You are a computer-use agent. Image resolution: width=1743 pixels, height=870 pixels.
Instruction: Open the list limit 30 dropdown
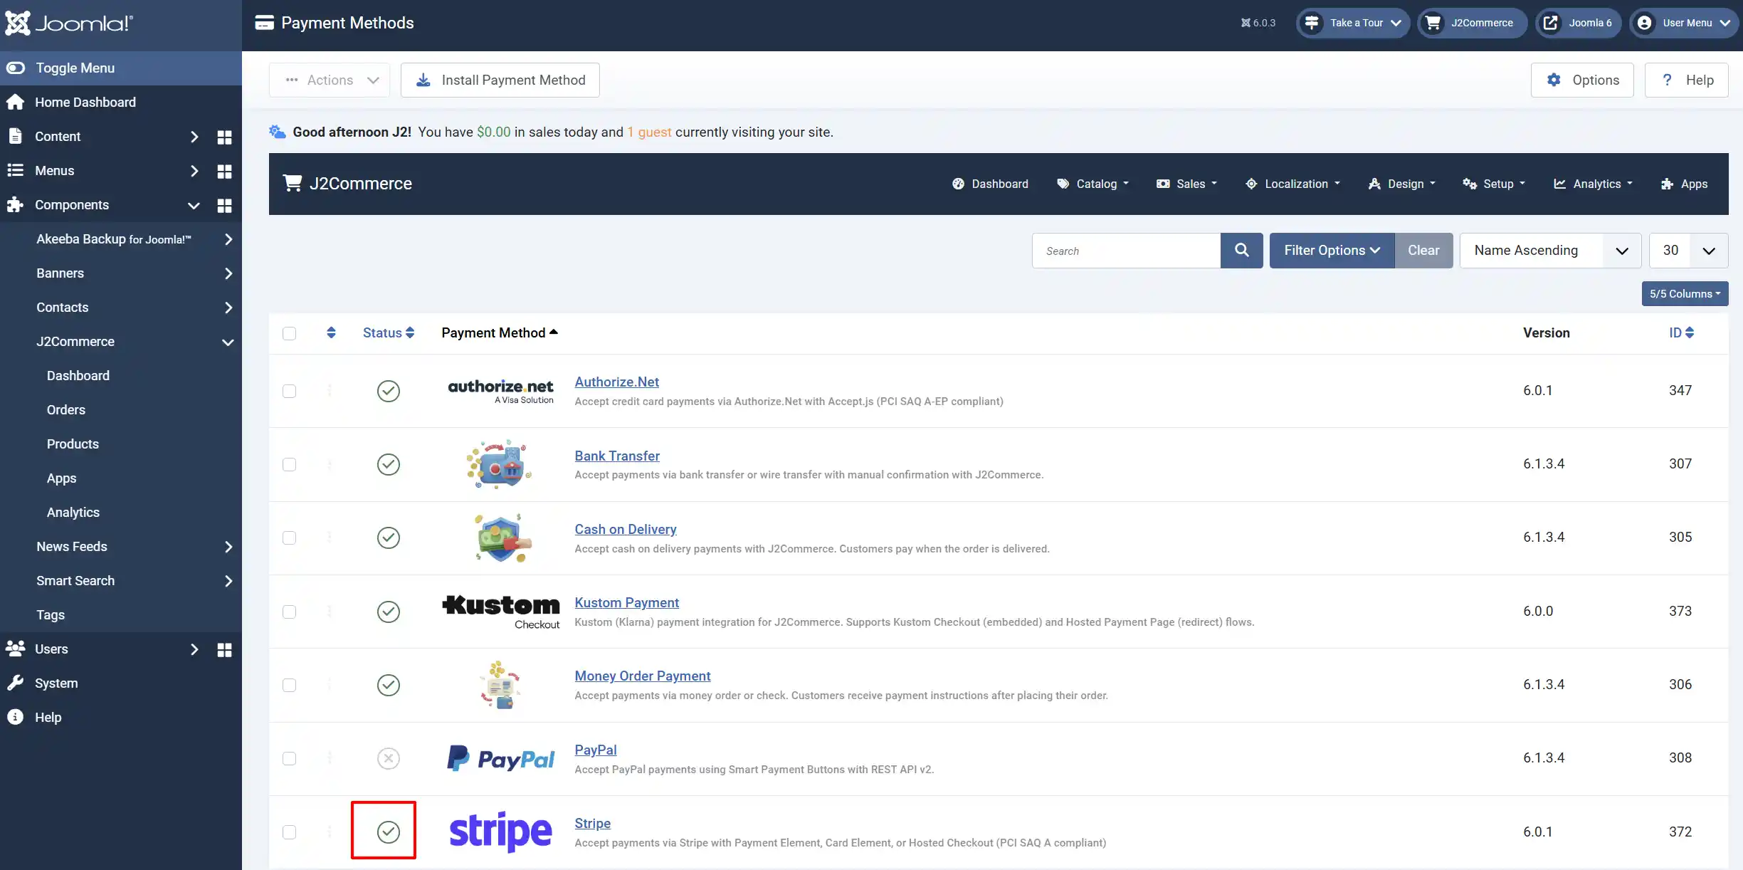pos(1688,251)
